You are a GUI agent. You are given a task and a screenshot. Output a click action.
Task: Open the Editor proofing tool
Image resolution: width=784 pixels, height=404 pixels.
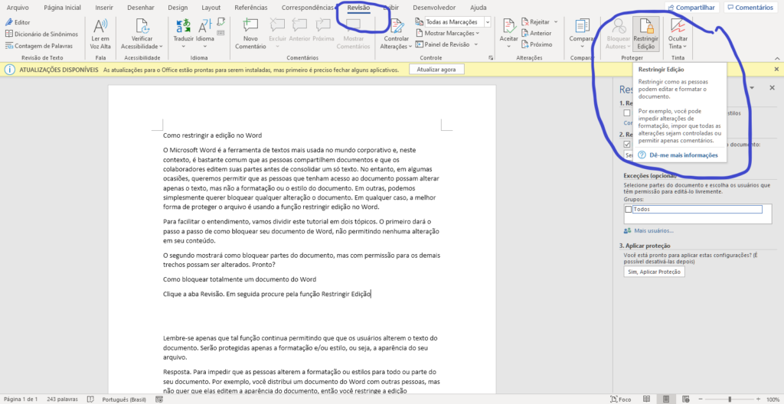pos(18,22)
